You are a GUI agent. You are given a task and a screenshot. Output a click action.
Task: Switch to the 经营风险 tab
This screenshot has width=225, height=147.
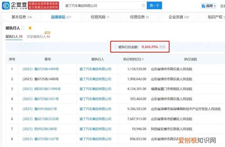[x=99, y=17]
